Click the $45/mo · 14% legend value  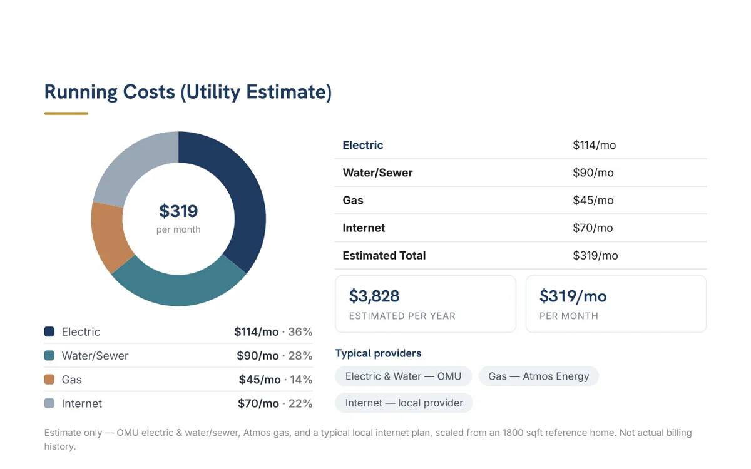(276, 380)
